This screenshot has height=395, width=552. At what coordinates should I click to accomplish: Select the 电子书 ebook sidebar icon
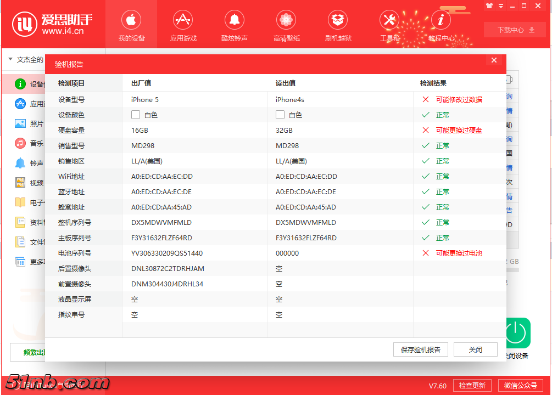20,202
